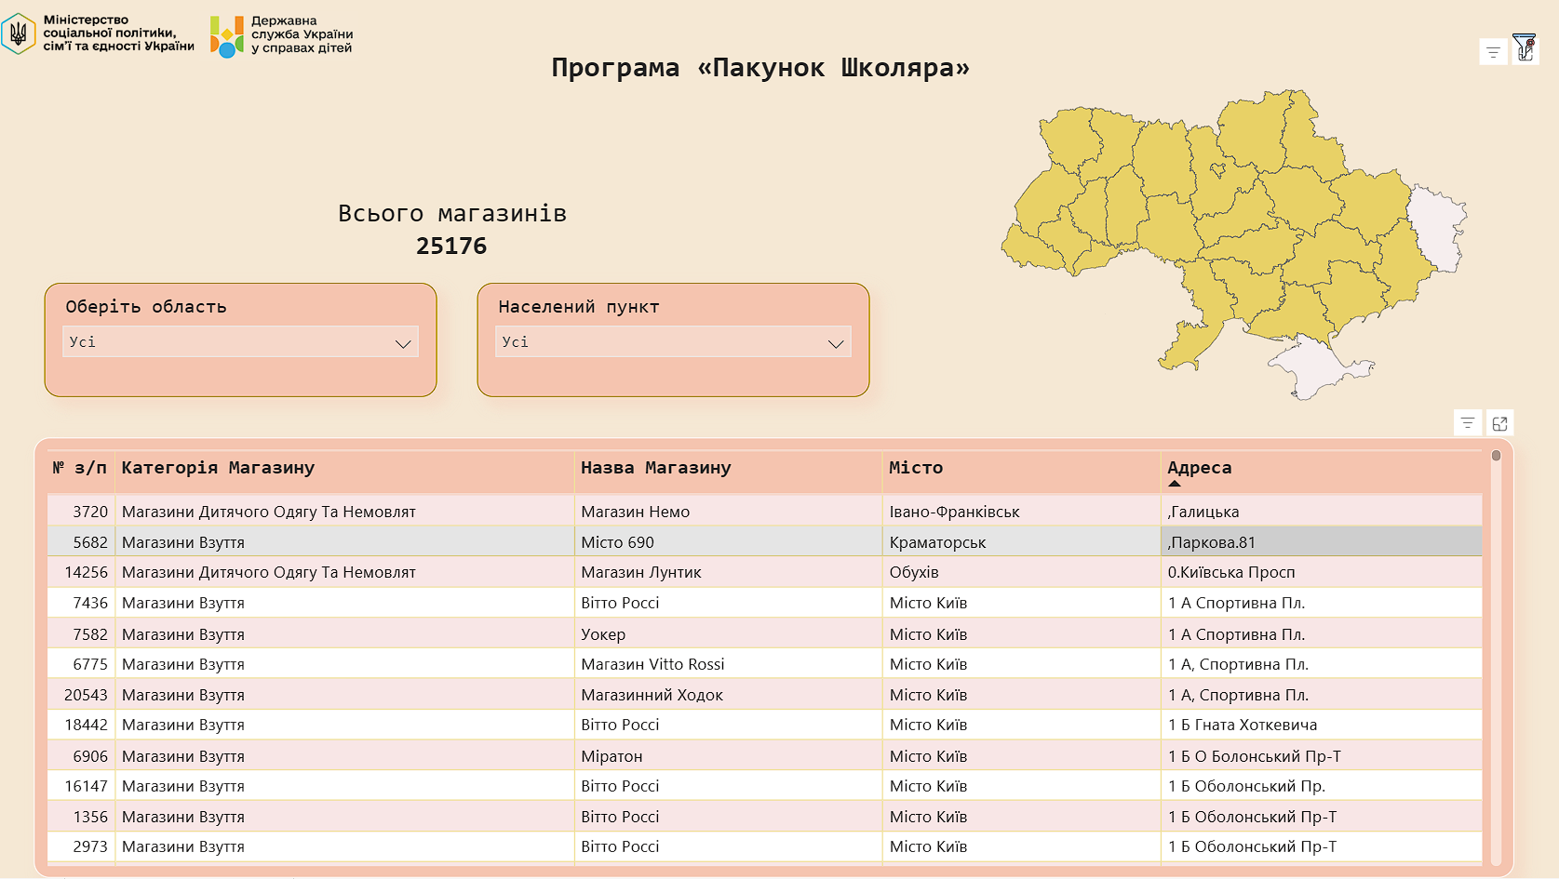This screenshot has height=879, width=1559.
Task: Expand the Оберіть область dropdown arrow
Action: click(403, 343)
